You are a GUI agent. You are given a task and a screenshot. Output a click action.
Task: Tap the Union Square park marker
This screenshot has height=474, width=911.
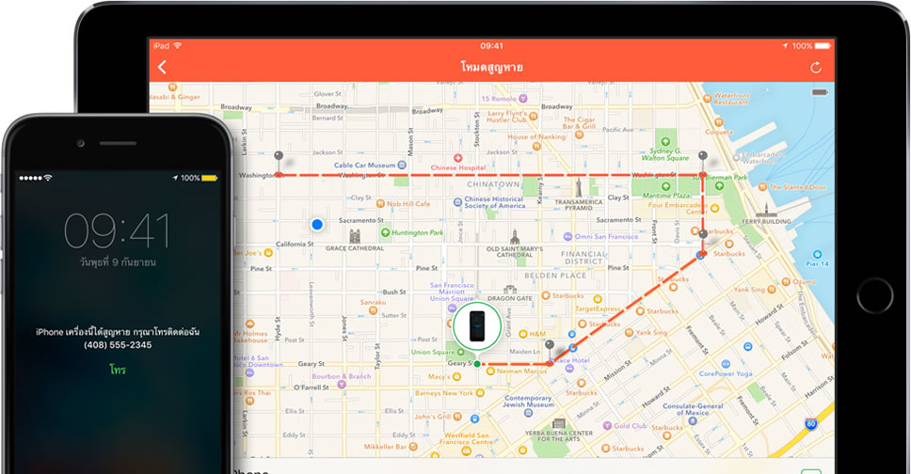[461, 352]
